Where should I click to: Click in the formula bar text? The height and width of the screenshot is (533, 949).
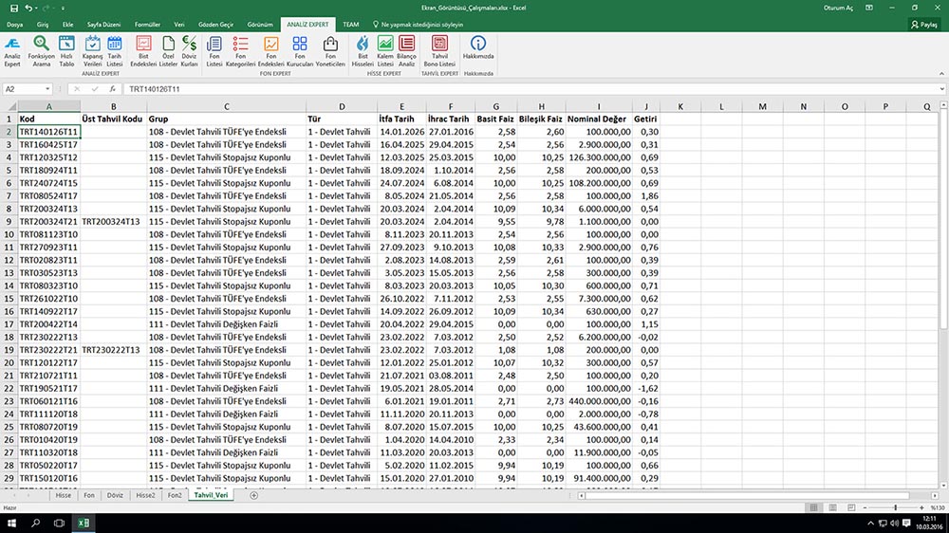pyautogui.click(x=530, y=89)
